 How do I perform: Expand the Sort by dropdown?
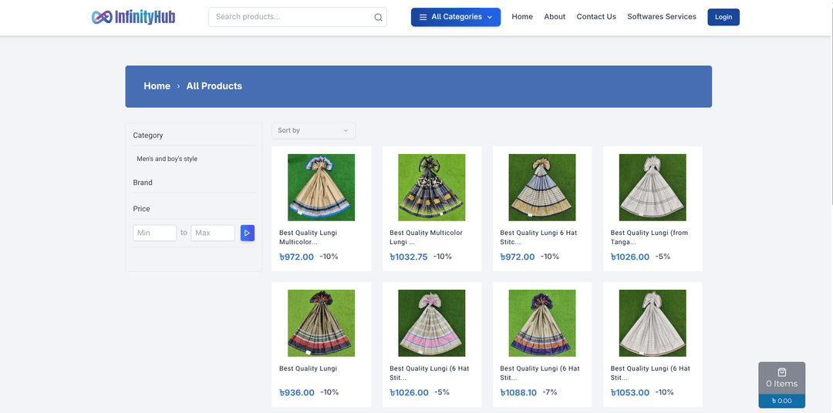tap(313, 130)
